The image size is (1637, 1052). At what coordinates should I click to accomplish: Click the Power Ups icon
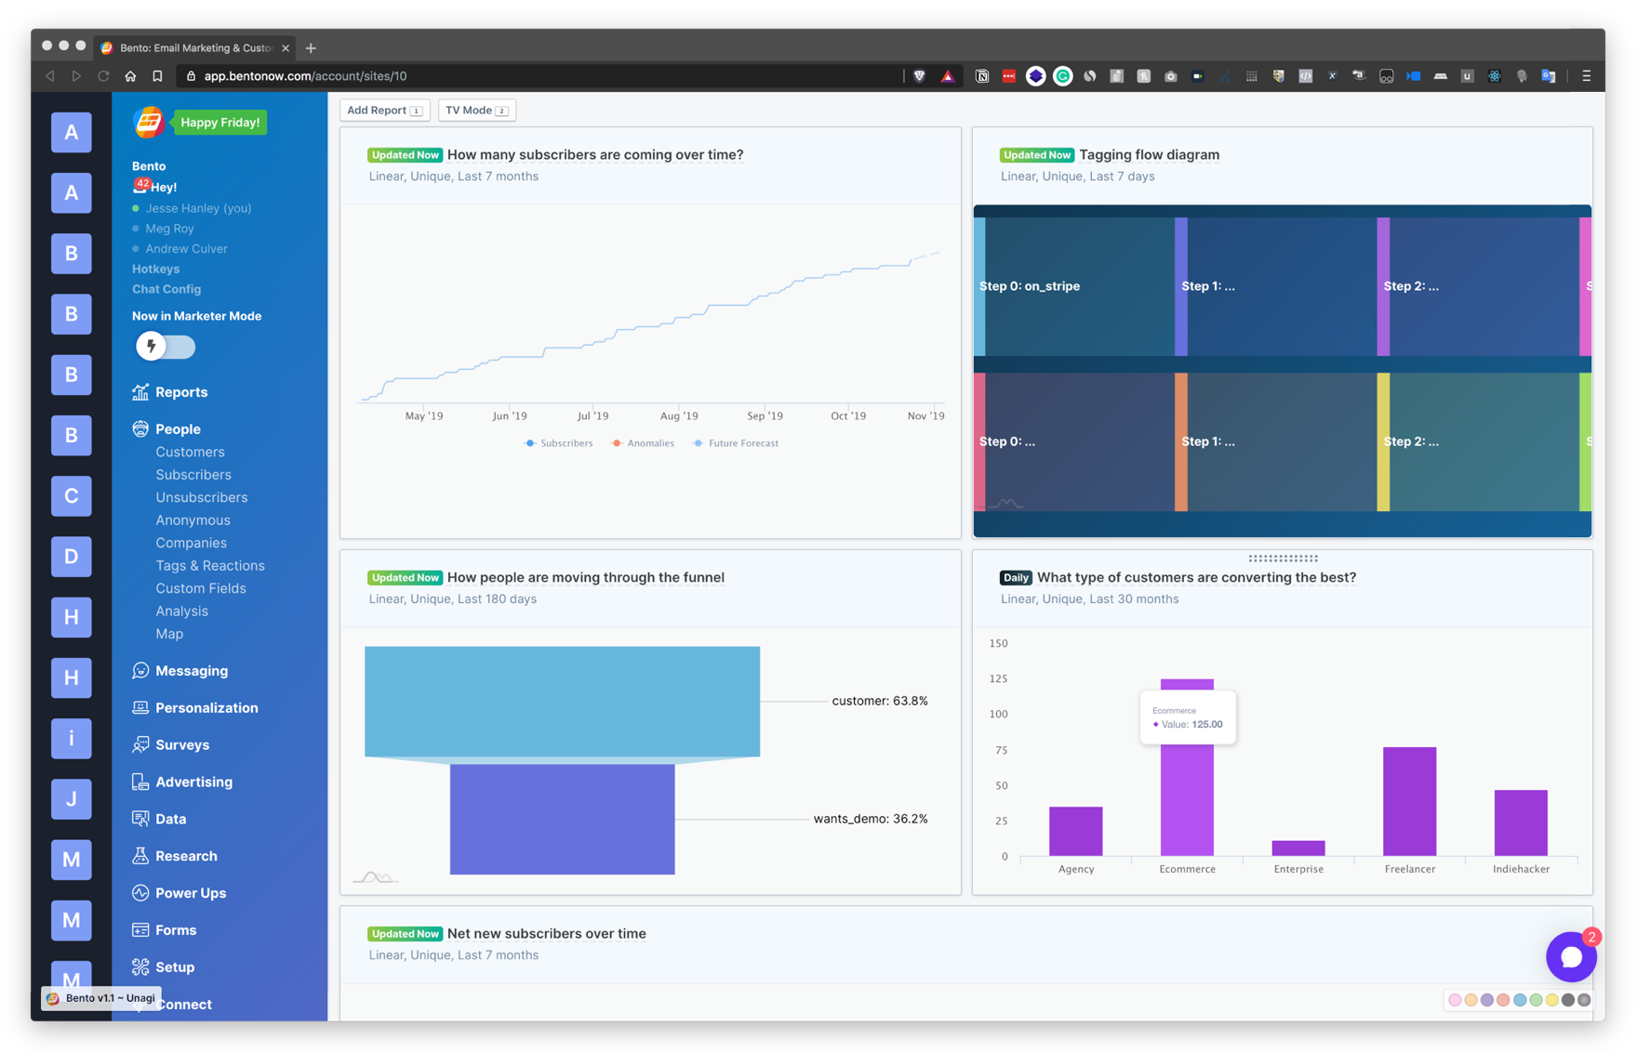pos(140,893)
